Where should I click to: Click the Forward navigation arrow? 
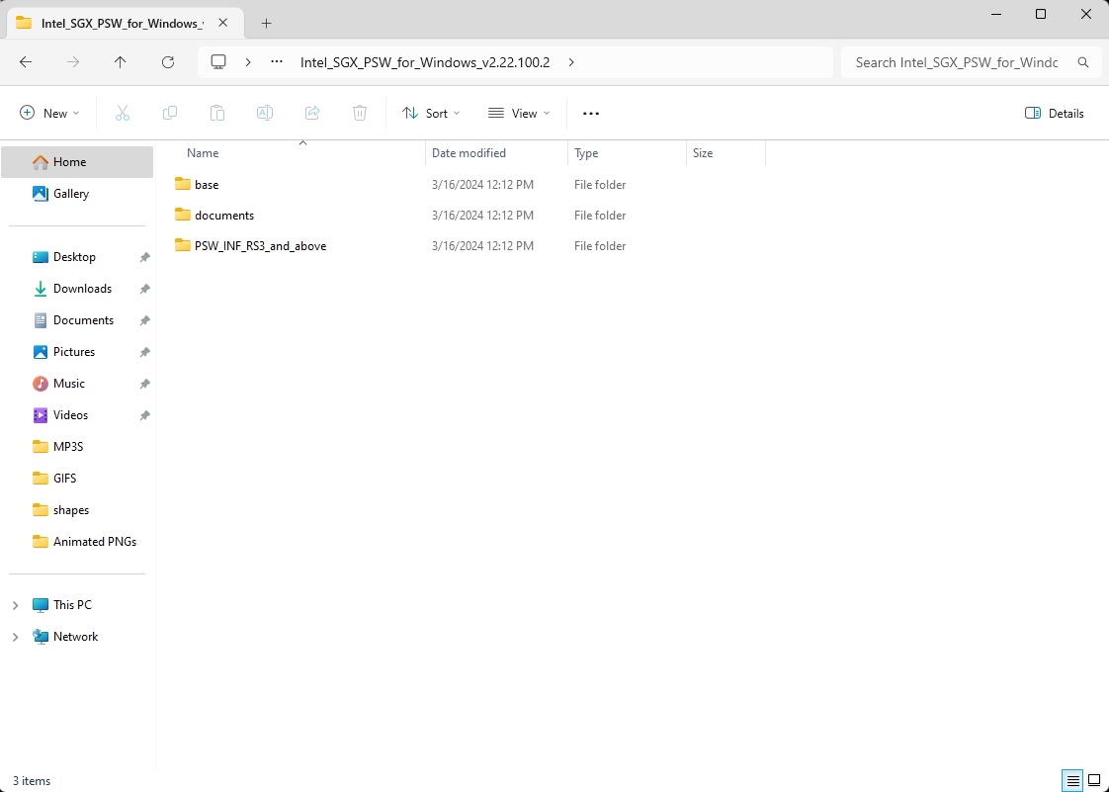pyautogui.click(x=73, y=62)
